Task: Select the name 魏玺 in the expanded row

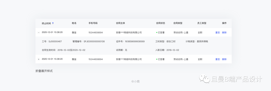Action: [x=74, y=32]
